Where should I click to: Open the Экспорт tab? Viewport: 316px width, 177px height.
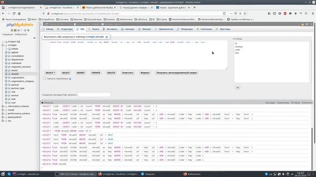[127, 29]
